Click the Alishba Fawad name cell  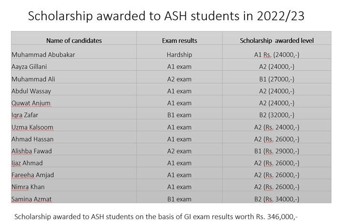[x=32, y=151]
